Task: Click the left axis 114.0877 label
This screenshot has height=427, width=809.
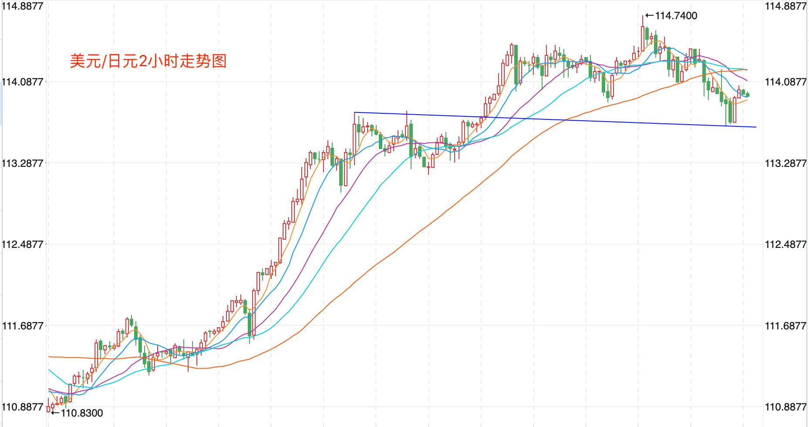Action: coord(23,82)
